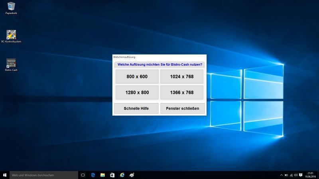
Task: Open the taskbar clock showing 21:01
Action: click(x=310, y=175)
